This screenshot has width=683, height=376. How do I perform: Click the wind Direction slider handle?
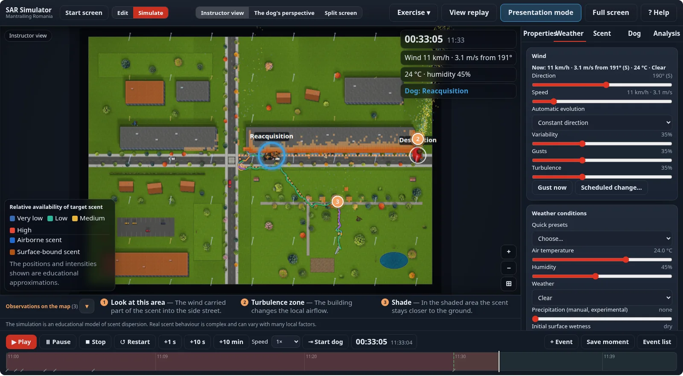pyautogui.click(x=606, y=85)
